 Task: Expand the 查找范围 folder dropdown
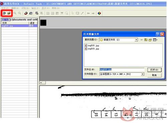136,40
